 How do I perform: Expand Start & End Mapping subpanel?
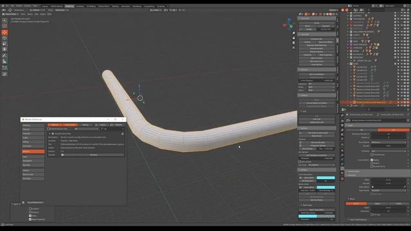pos(358,219)
